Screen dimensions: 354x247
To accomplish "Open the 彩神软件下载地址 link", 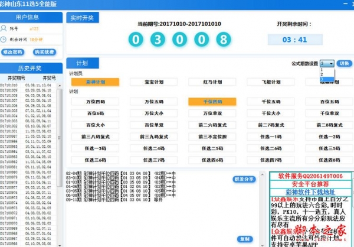I will (x=310, y=192).
